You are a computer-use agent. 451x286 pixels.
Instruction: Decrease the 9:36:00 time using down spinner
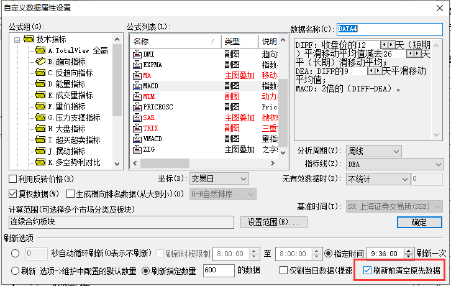(408, 256)
